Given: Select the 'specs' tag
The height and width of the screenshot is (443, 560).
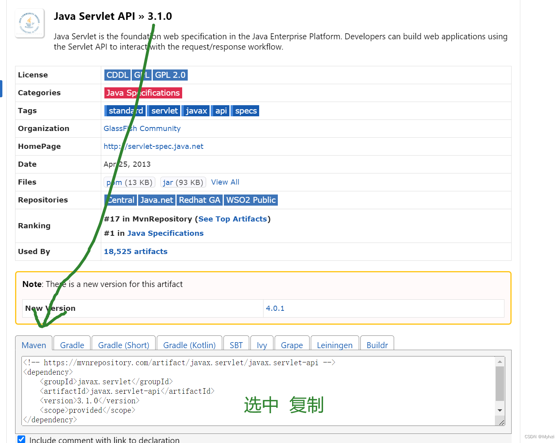Looking at the screenshot, I should [x=246, y=111].
